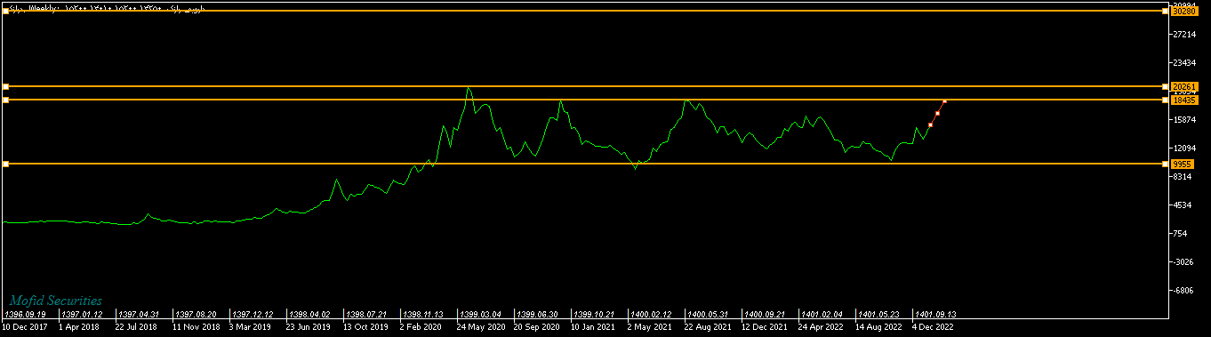This screenshot has width=1211, height=337.
Task: Click the 15874 value on price axis
Action: click(x=1183, y=120)
